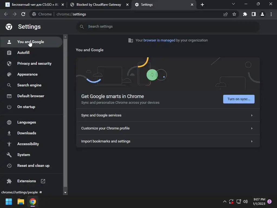Click the browser back arrow
This screenshot has width=277, height=208.
pyautogui.click(x=6, y=14)
